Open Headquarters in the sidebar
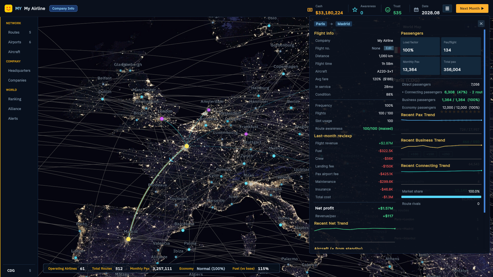Image resolution: width=493 pixels, height=277 pixels. (x=19, y=71)
